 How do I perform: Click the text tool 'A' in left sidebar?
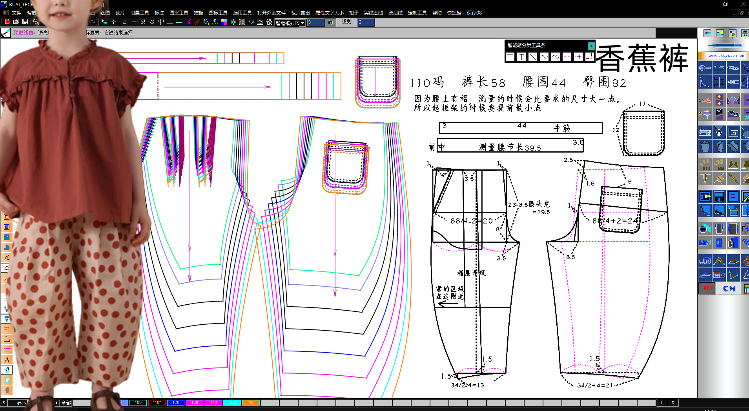[7, 360]
